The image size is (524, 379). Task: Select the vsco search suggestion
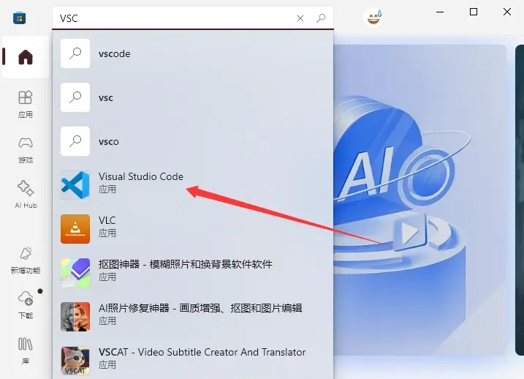click(193, 141)
